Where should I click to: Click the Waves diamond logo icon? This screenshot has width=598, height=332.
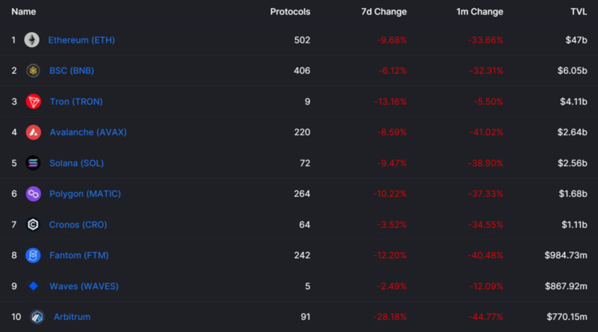pyautogui.click(x=33, y=286)
